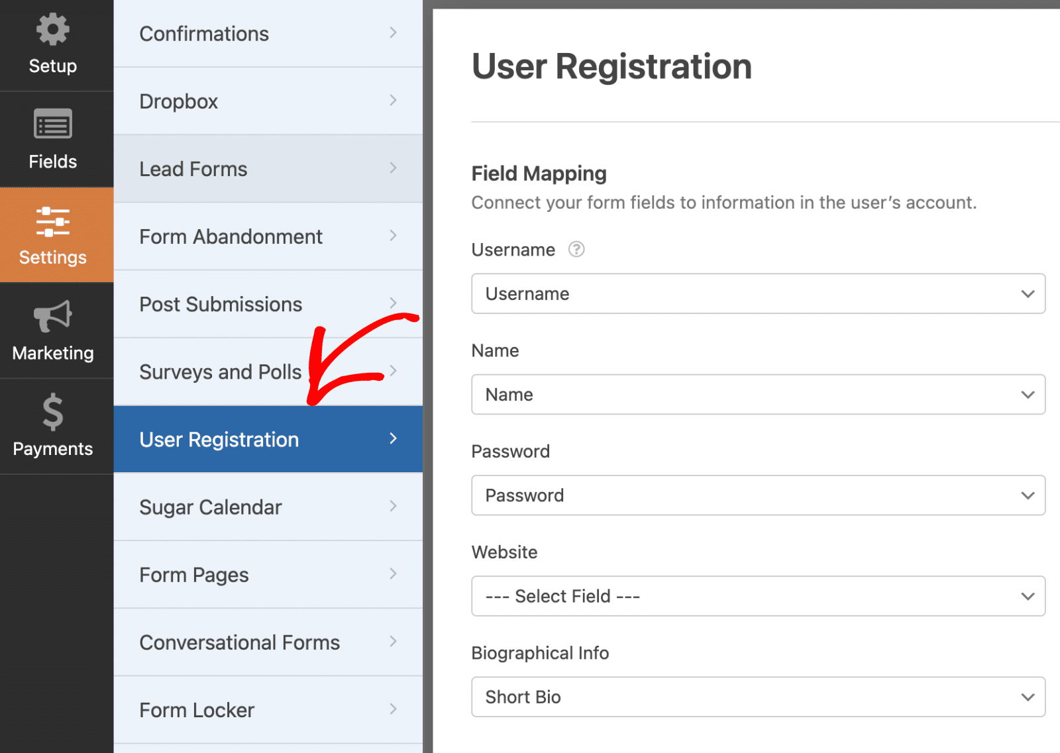This screenshot has width=1060, height=753.
Task: Expand the Conversational Forms chevron arrow
Action: pos(394,640)
